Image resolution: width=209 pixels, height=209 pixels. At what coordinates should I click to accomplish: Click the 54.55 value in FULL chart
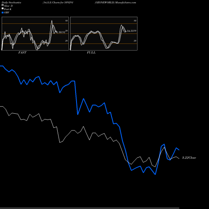click(x=130, y=31)
